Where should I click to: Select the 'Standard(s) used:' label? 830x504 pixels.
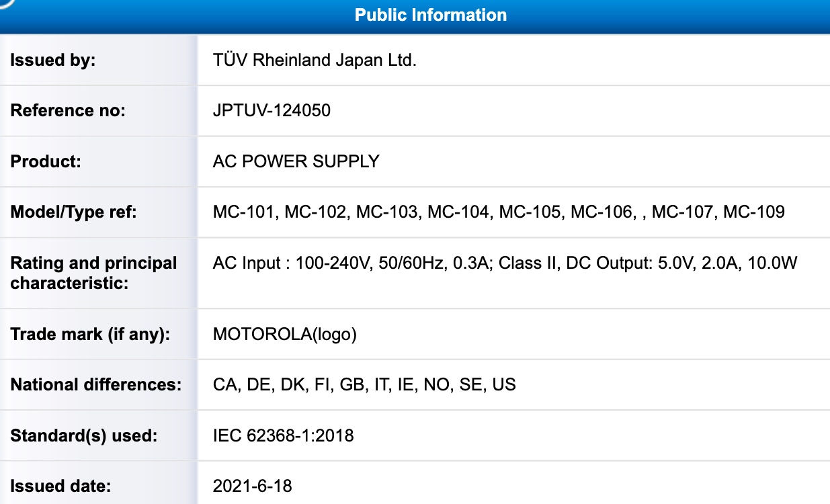click(x=83, y=435)
